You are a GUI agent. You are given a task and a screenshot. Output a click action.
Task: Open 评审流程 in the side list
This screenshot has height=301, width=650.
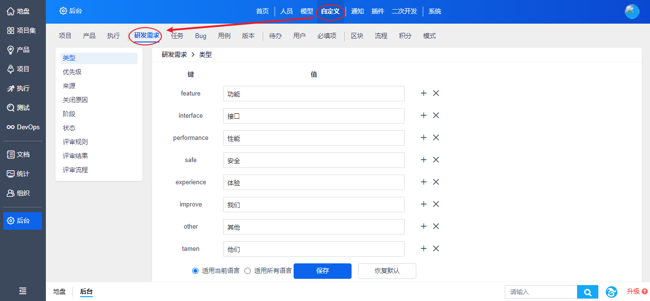coord(75,170)
